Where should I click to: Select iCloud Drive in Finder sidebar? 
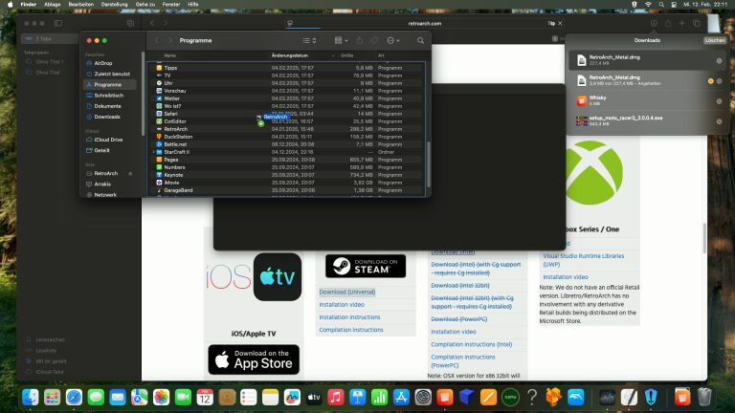(108, 140)
